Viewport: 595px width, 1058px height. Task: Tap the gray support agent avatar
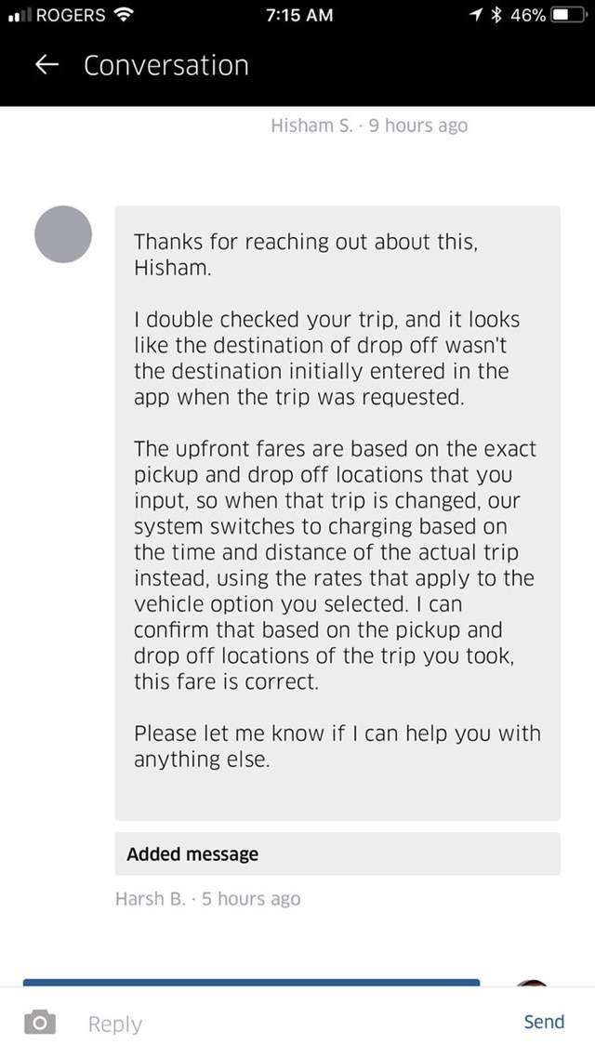(x=63, y=234)
